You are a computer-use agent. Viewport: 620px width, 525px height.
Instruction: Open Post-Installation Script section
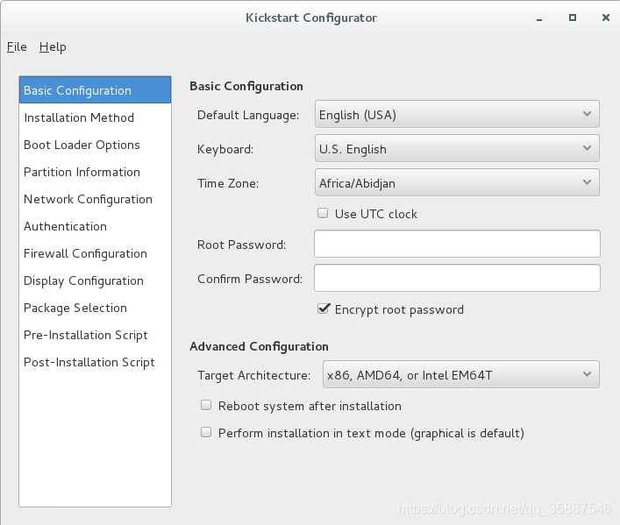95,362
